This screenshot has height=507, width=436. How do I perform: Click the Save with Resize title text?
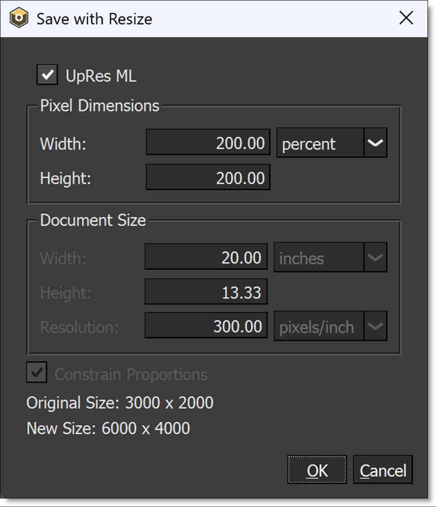(94, 19)
